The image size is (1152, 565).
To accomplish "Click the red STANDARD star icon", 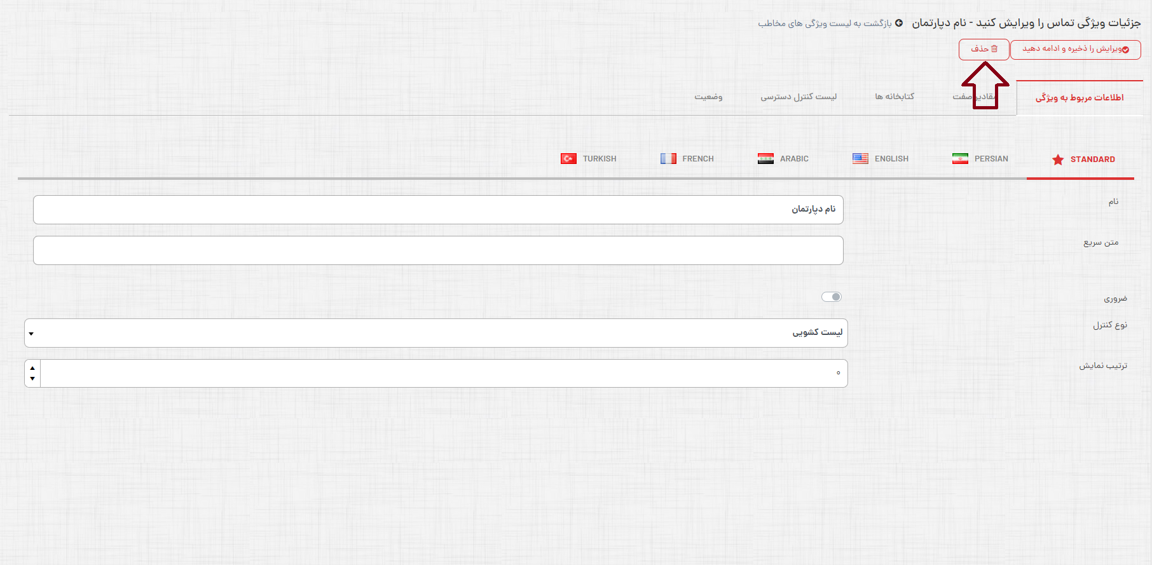I will [1058, 160].
